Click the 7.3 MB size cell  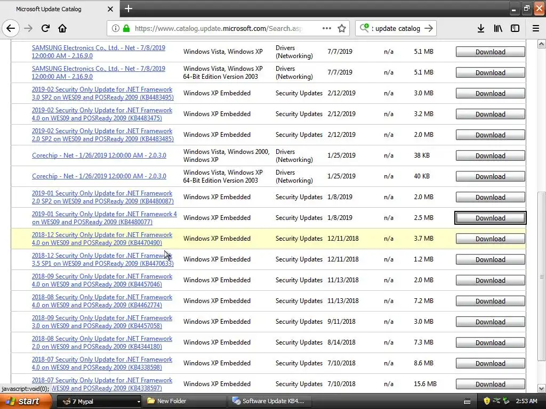pos(423,342)
